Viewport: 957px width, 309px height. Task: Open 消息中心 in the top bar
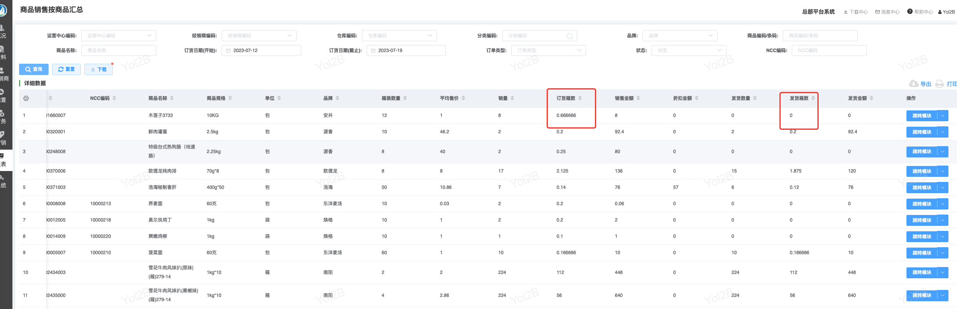pos(887,12)
